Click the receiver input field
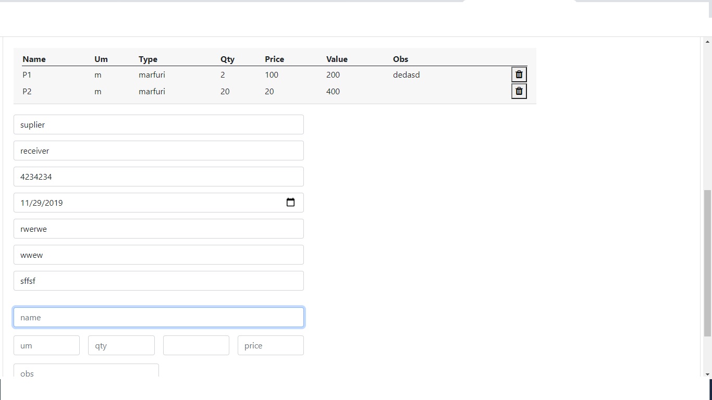This screenshot has height=400, width=712. [158, 151]
